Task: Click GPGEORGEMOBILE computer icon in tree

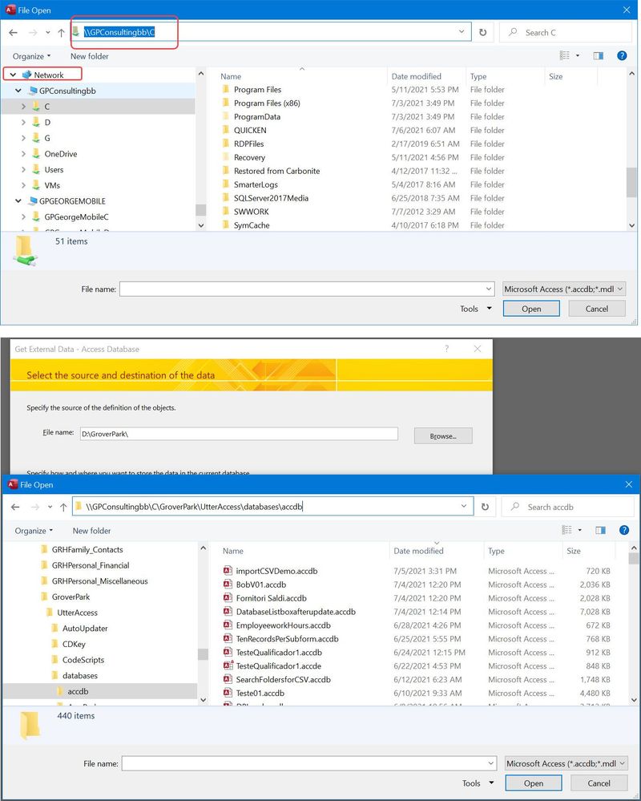Action: (x=33, y=200)
